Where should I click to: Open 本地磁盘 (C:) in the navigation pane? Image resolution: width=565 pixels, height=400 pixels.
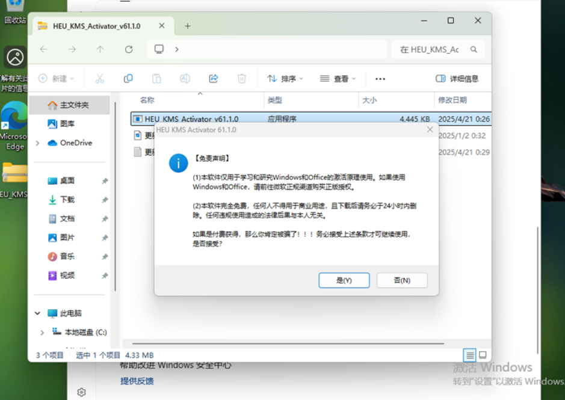tap(79, 332)
